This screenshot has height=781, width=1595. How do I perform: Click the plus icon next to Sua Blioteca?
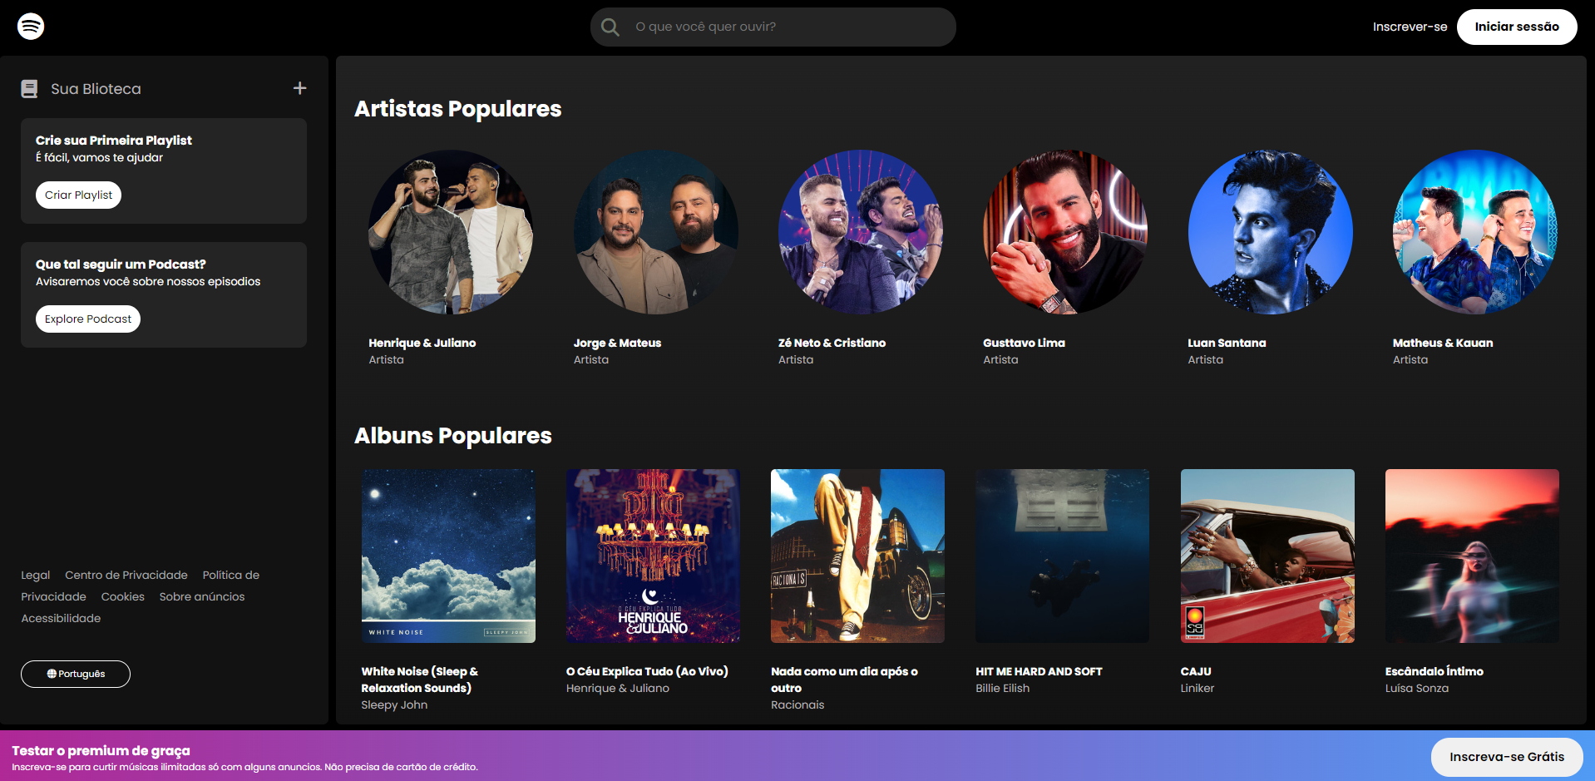pyautogui.click(x=300, y=87)
